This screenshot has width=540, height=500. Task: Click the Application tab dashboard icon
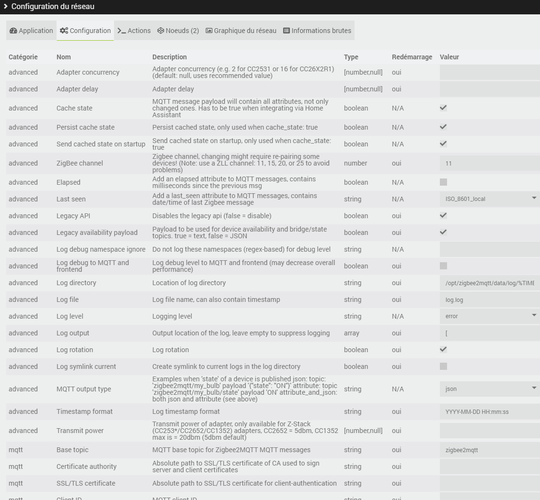coord(13,31)
